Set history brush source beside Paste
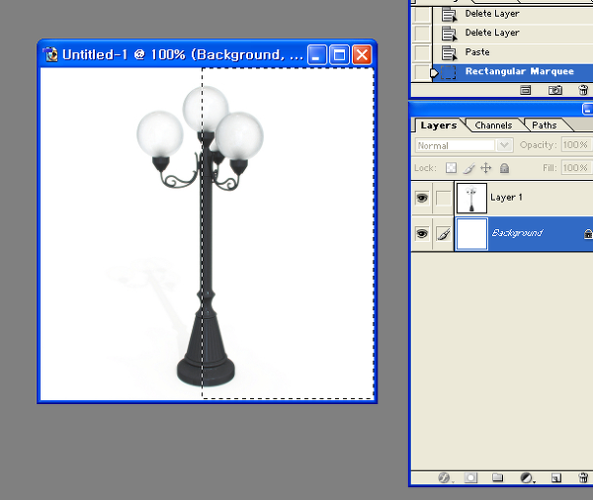Screen dimensions: 593x500 pos(421,52)
